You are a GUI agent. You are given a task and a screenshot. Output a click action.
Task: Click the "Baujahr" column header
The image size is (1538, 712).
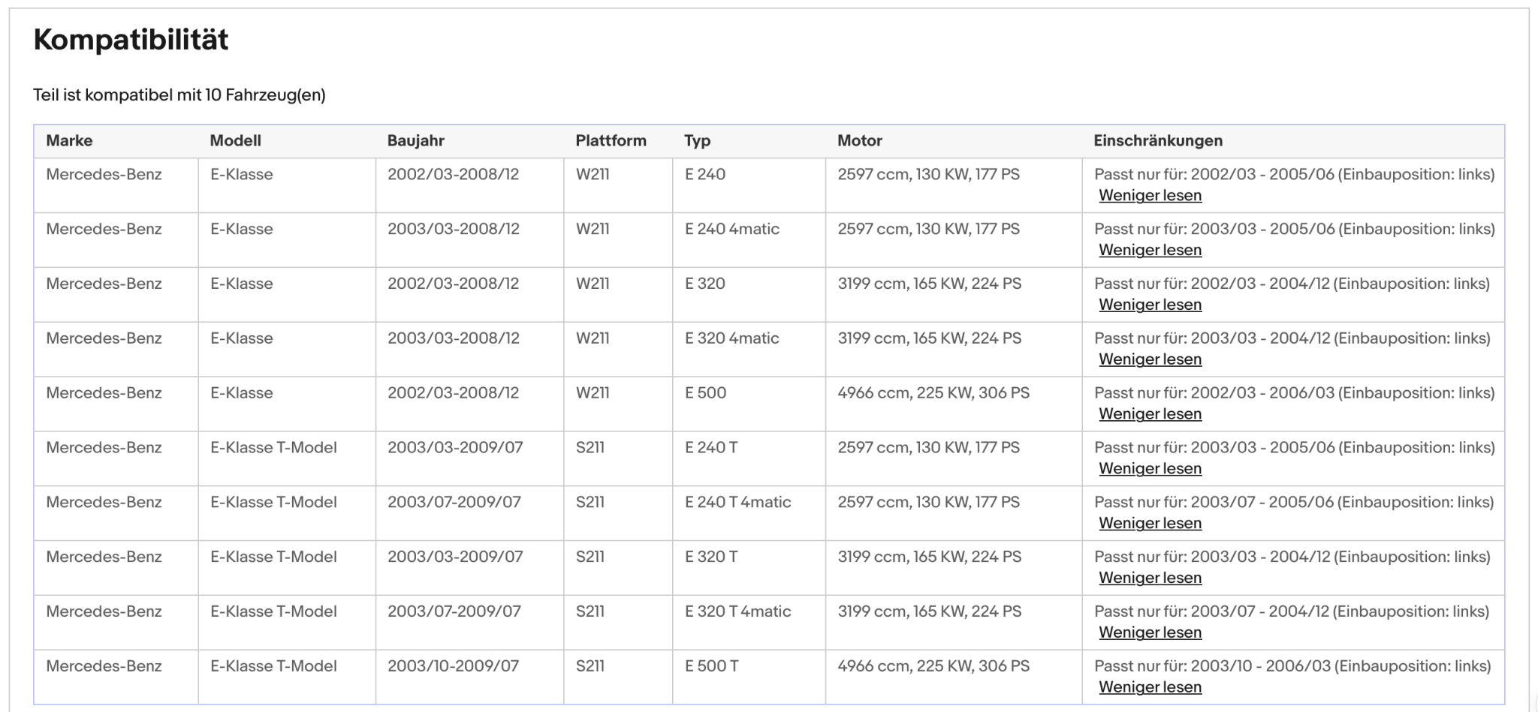point(416,140)
